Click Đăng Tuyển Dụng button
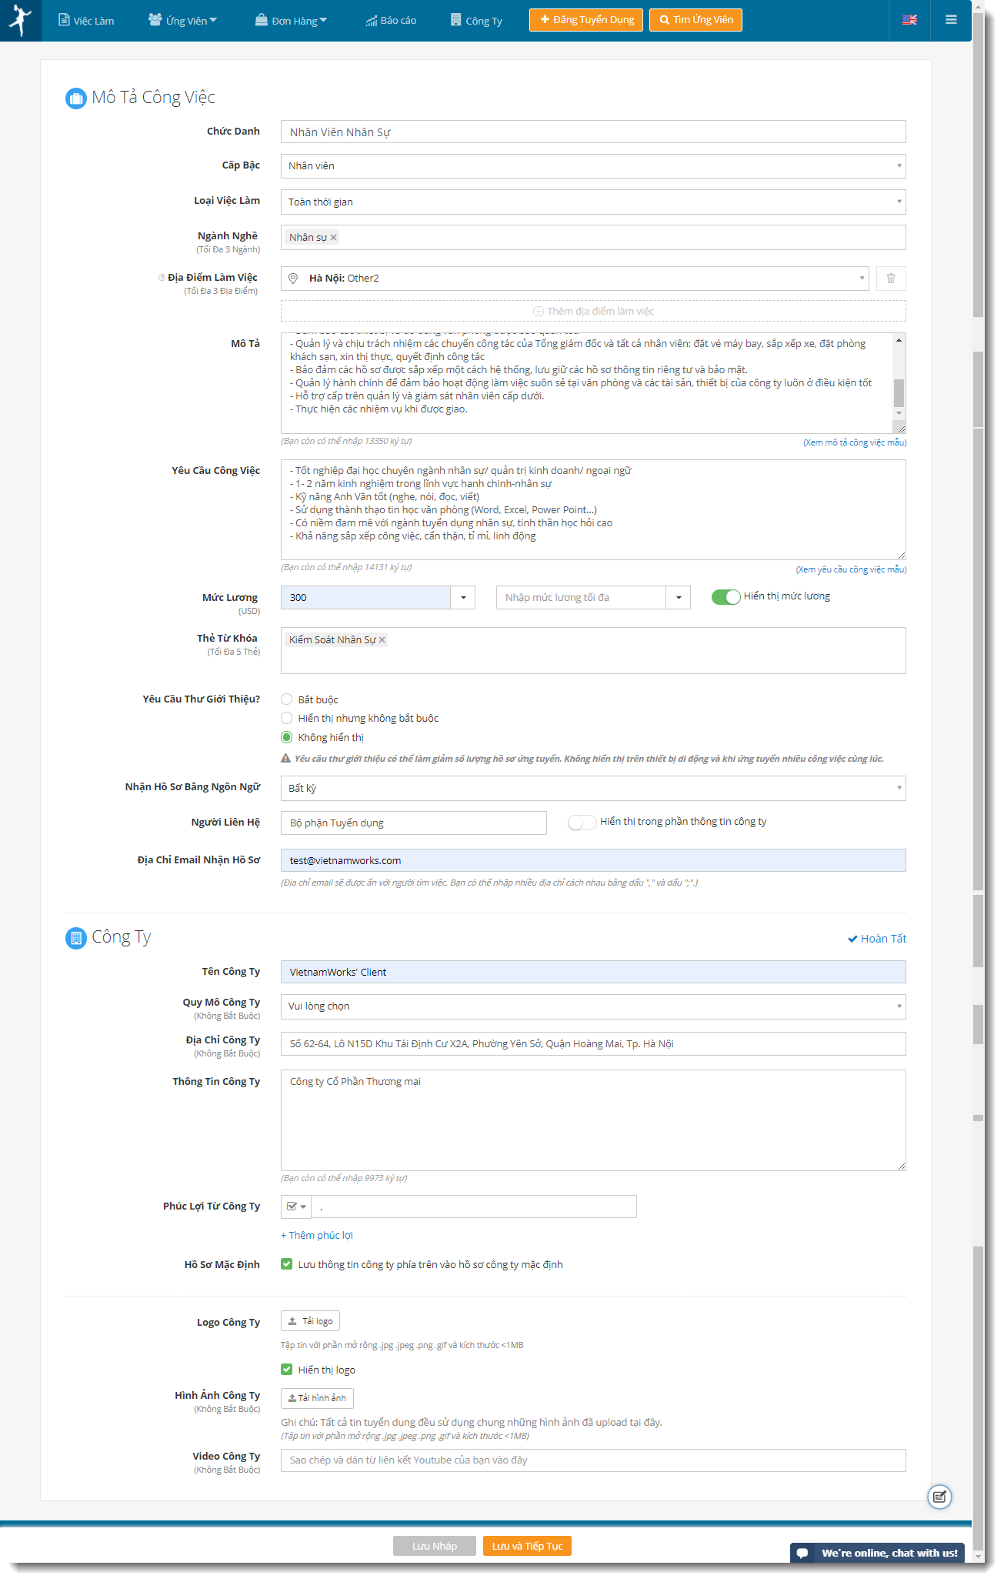This screenshot has height=1582, width=1004. tap(586, 20)
